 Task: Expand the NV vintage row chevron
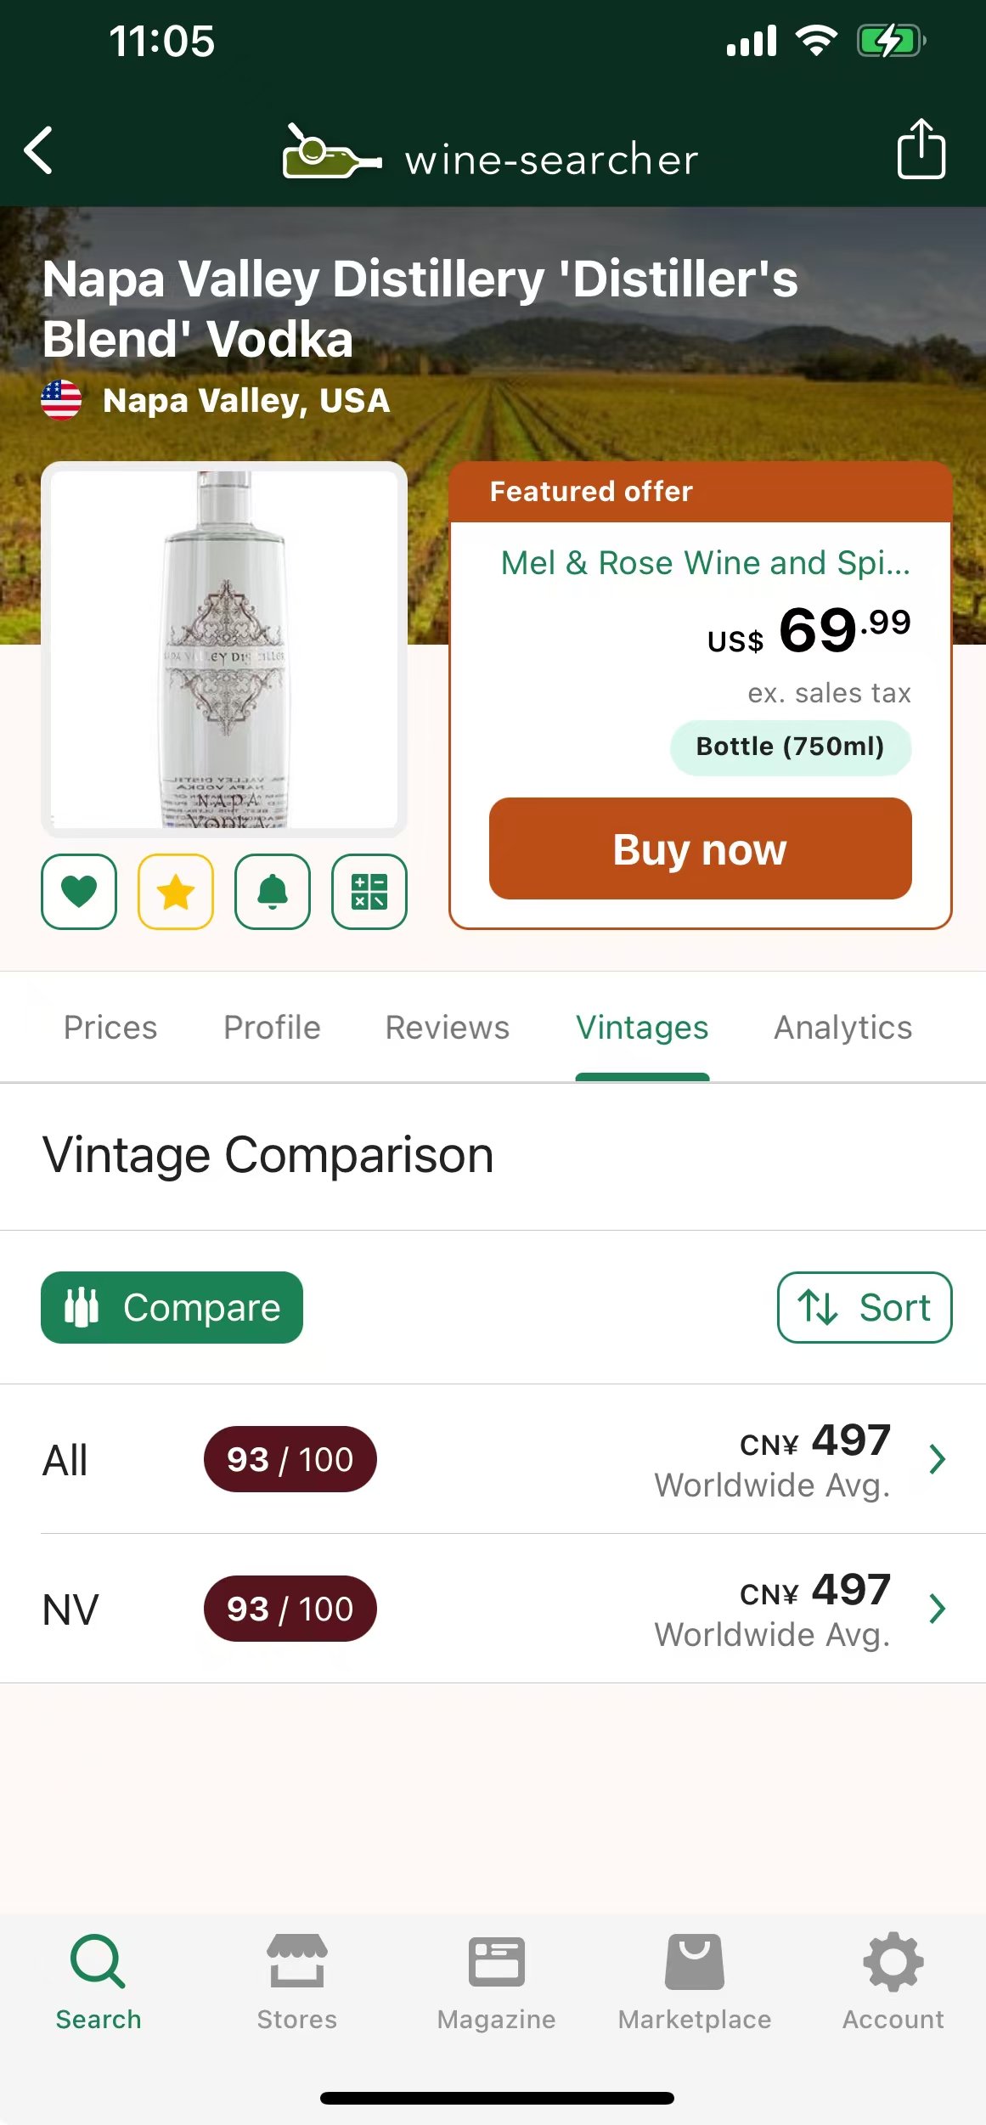click(937, 1609)
